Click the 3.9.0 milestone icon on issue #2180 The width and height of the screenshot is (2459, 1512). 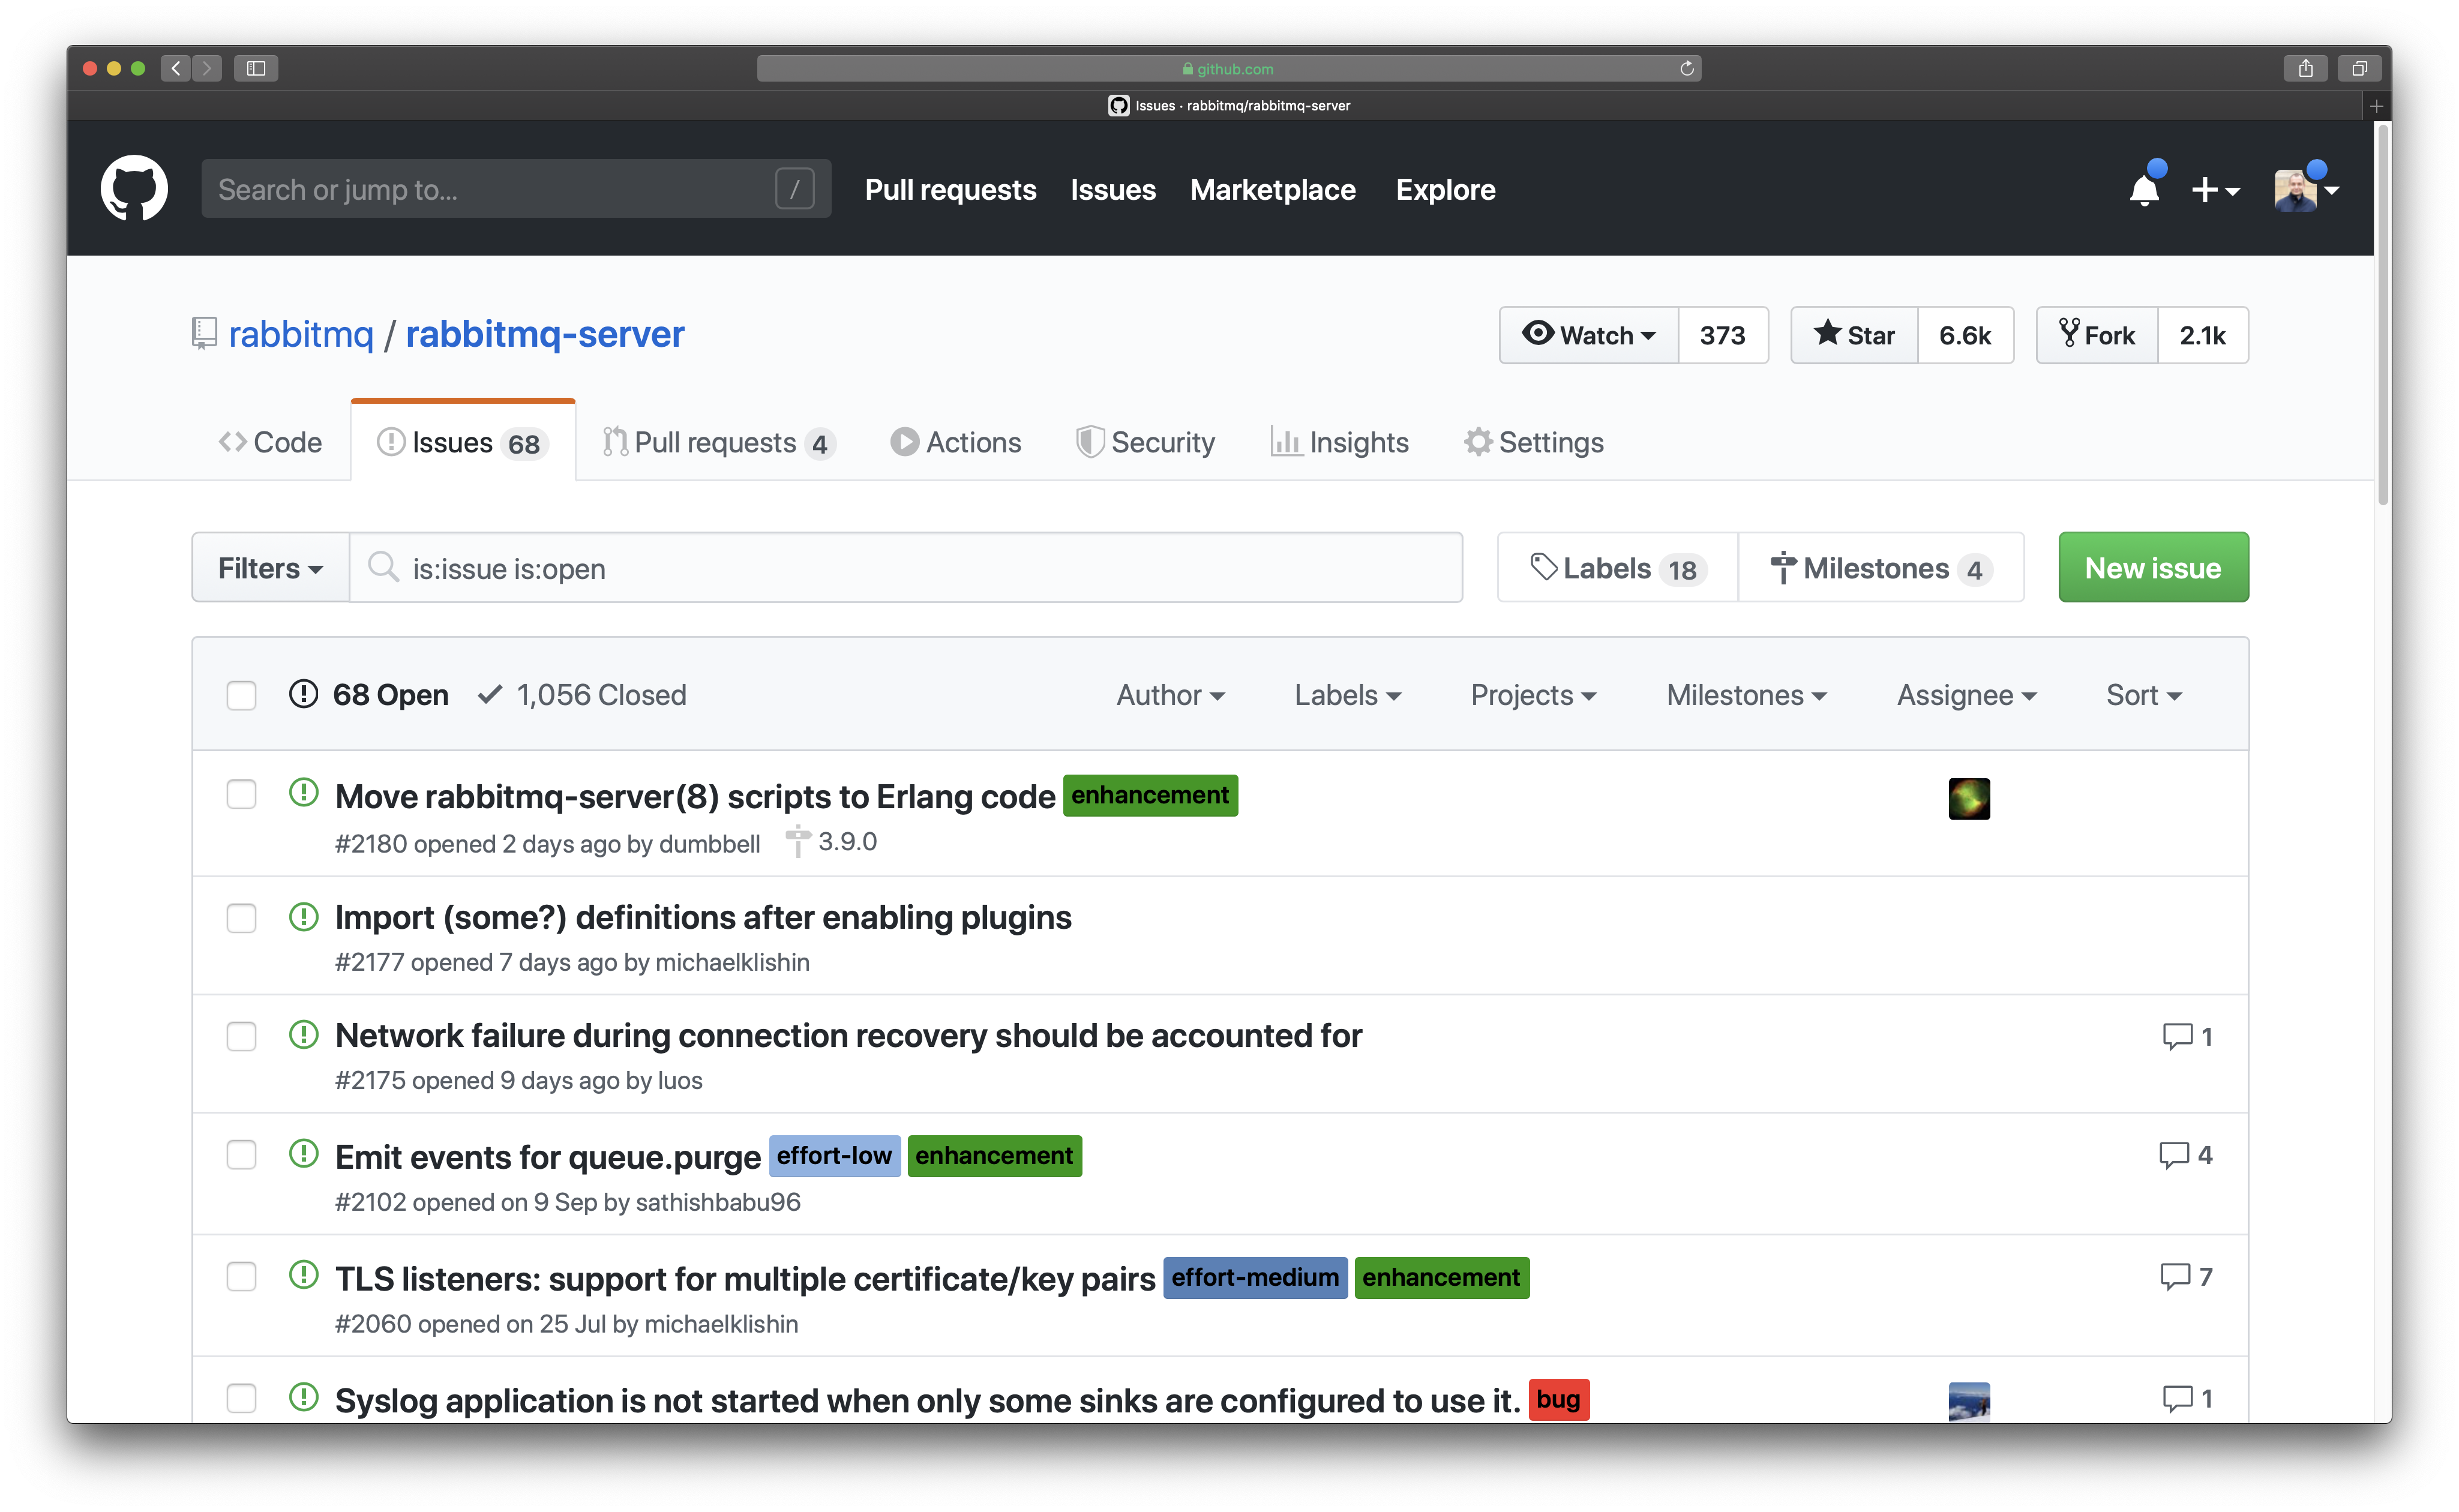797,841
